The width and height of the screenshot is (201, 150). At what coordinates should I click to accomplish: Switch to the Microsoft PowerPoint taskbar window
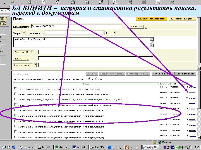point(133,147)
